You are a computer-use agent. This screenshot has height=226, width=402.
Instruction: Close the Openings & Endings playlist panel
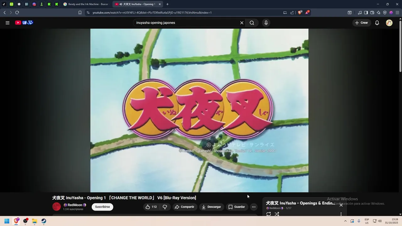coord(341,205)
